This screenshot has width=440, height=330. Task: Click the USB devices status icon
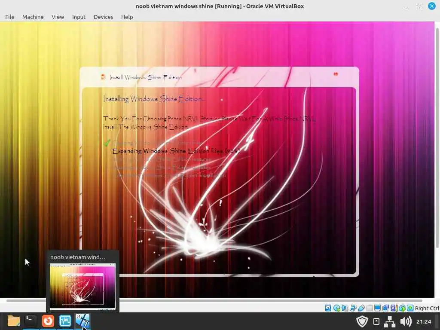pyautogui.click(x=361, y=308)
